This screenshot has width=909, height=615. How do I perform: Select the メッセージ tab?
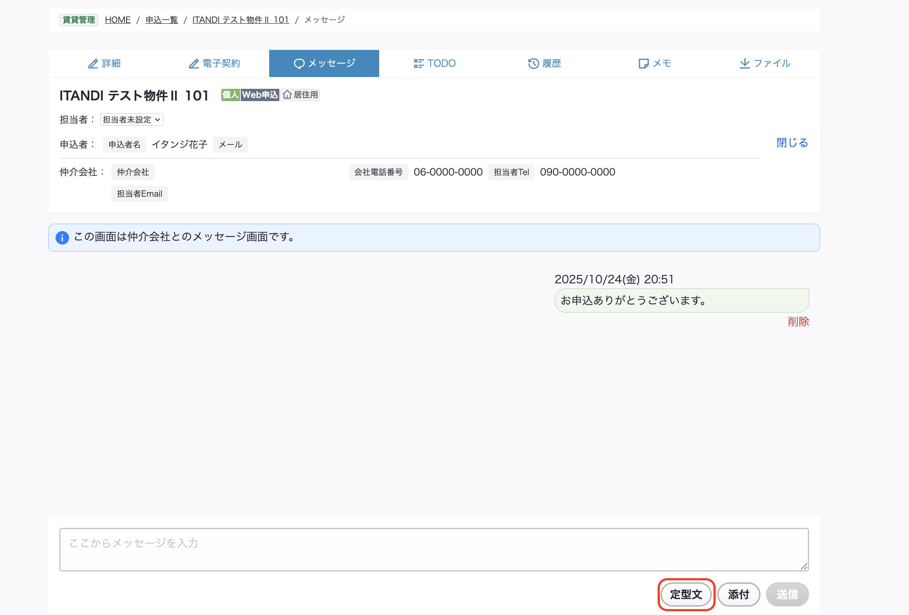click(324, 63)
